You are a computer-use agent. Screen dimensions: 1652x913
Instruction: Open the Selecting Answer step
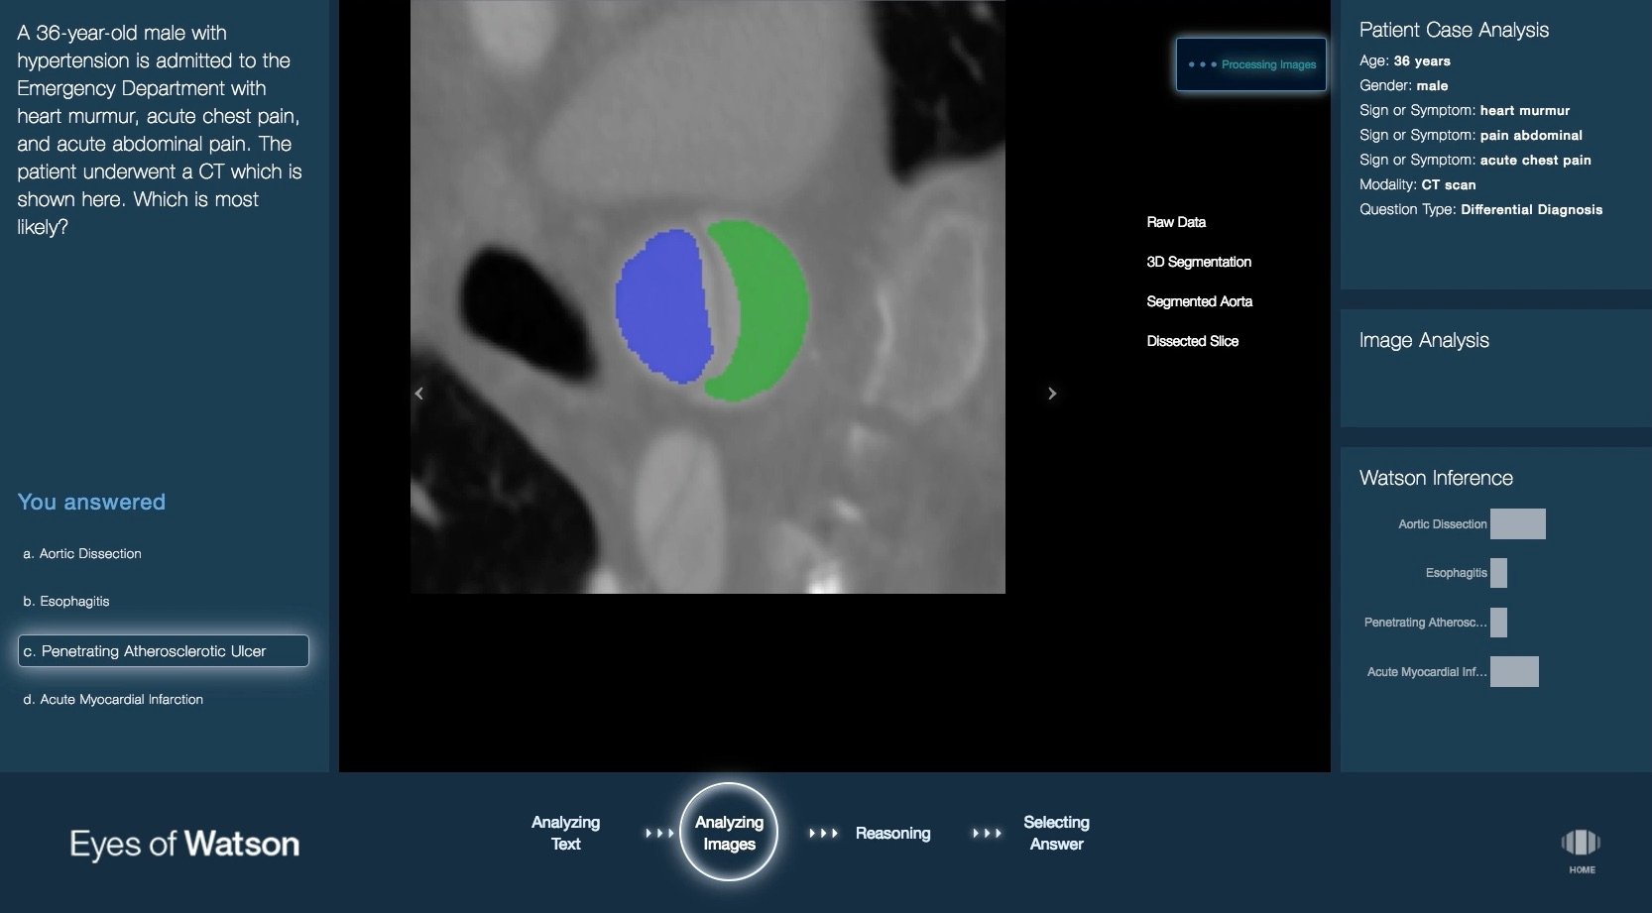tap(1056, 833)
